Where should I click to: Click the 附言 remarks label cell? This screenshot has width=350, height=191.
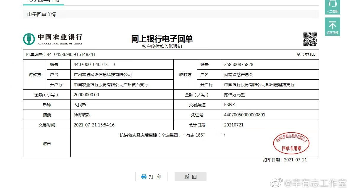coord(47,143)
